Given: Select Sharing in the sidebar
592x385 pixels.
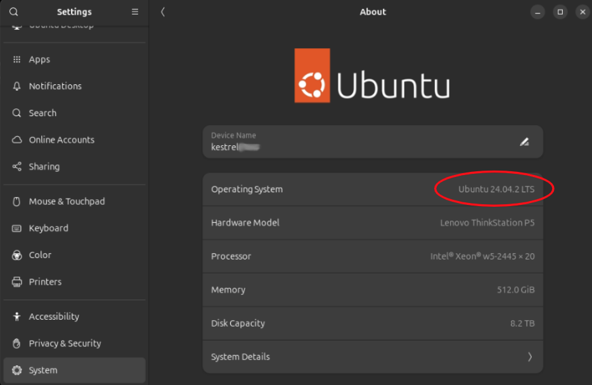Looking at the screenshot, I should 74,167.
